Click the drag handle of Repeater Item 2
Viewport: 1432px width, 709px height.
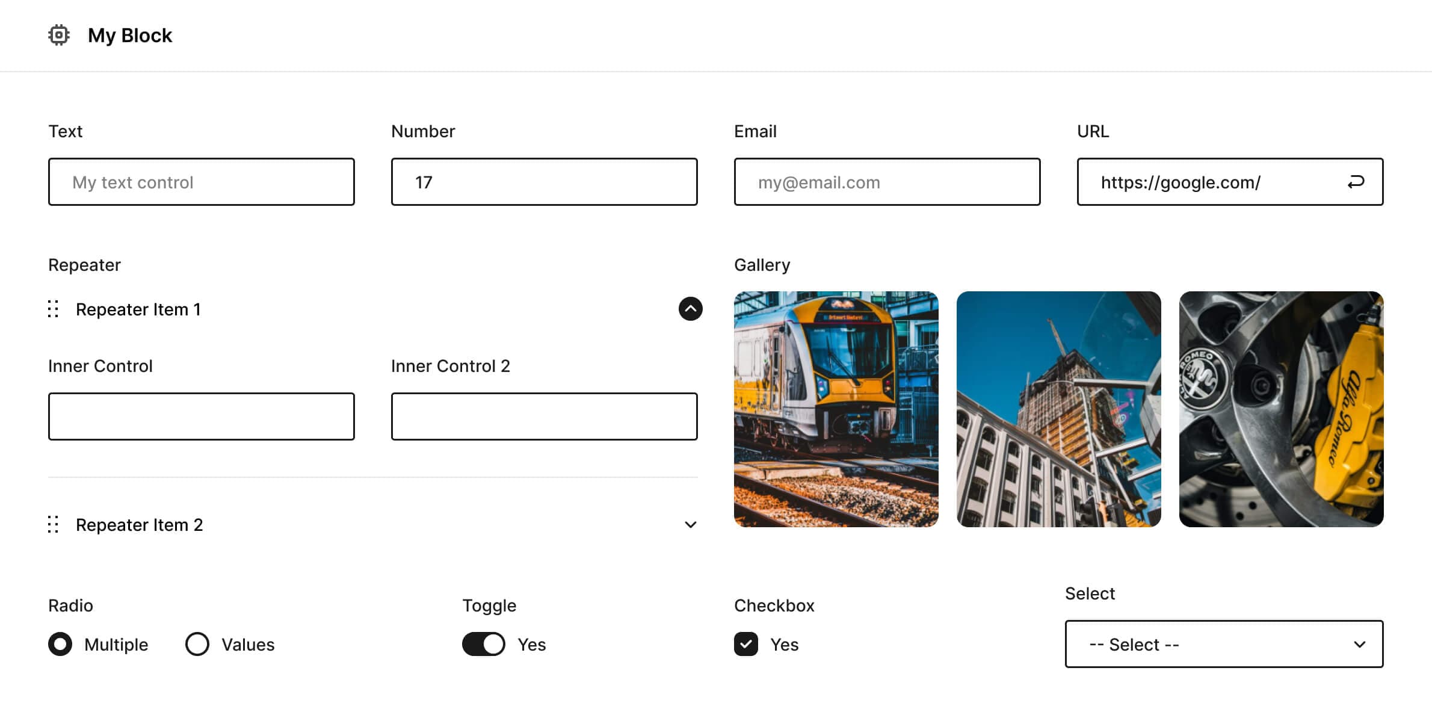coord(54,524)
